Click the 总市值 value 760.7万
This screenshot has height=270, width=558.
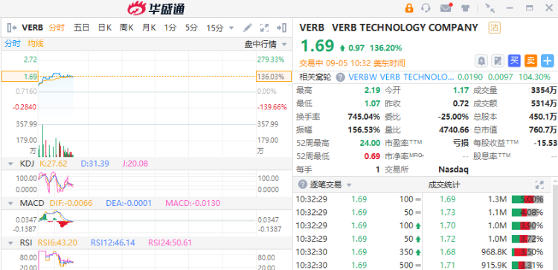[x=542, y=130]
